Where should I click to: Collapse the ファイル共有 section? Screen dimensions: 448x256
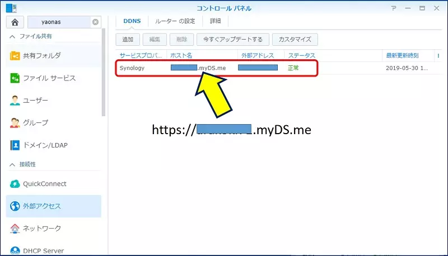click(x=12, y=36)
